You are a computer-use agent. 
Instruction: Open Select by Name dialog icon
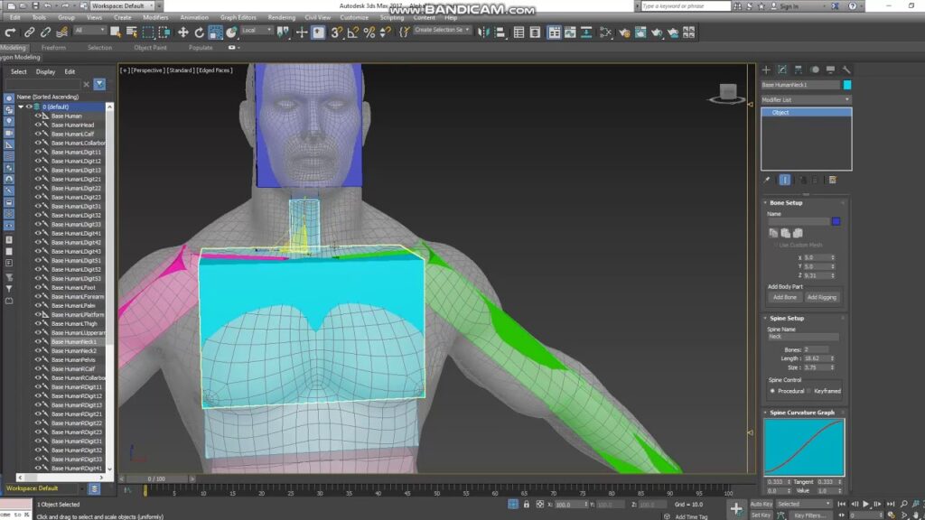[133, 33]
